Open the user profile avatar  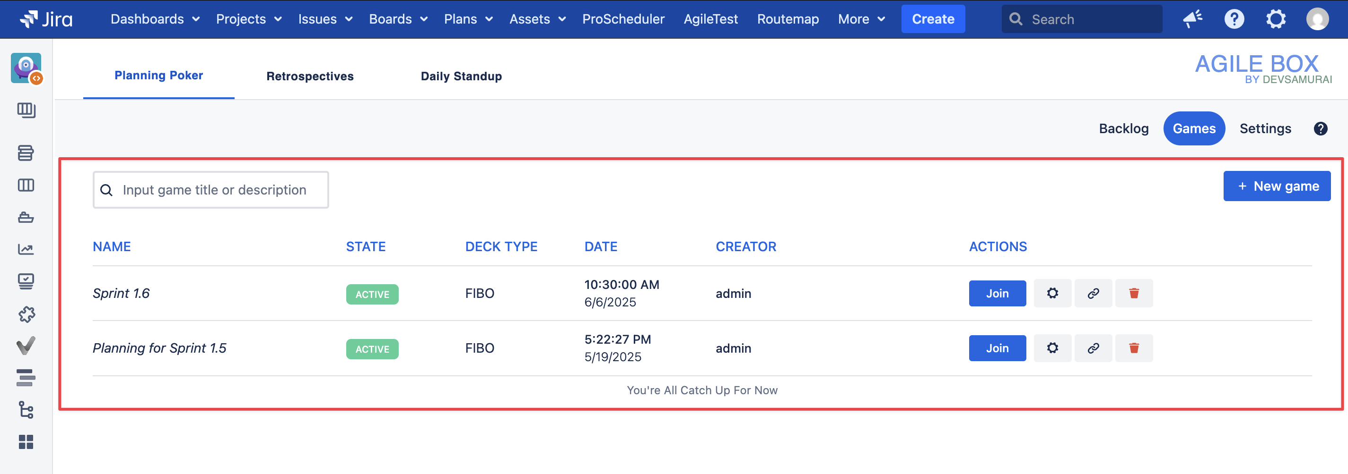pos(1317,19)
